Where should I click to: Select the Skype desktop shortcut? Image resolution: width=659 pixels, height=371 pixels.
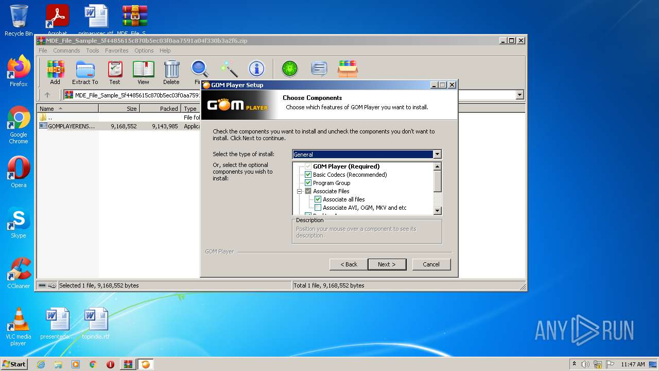point(19,223)
